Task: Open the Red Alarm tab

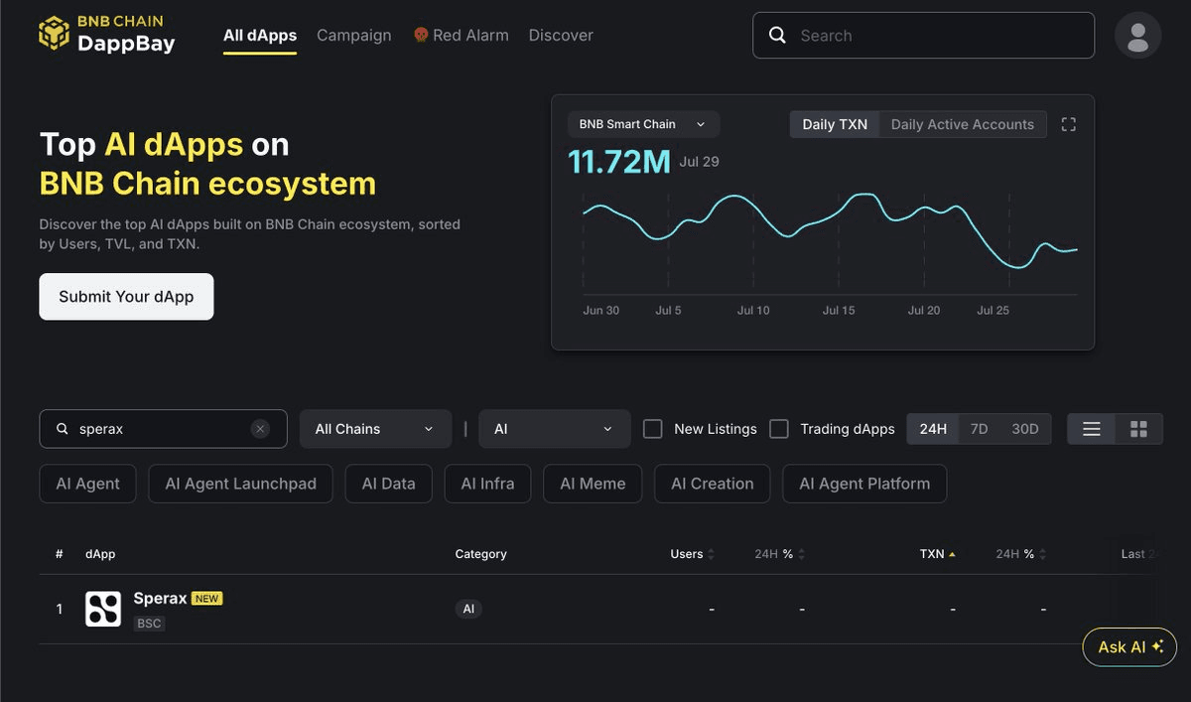Action: pyautogui.click(x=461, y=35)
